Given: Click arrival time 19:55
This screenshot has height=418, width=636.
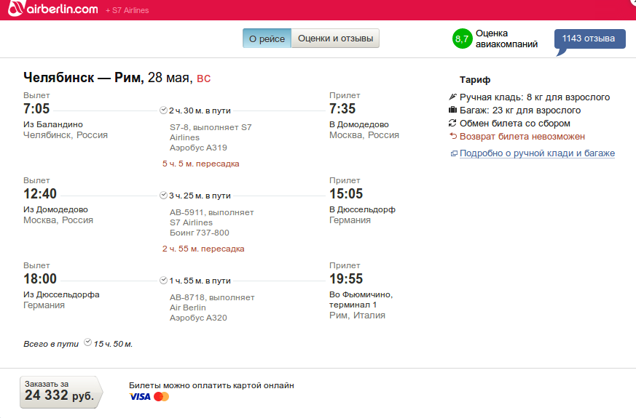Looking at the screenshot, I should (x=346, y=278).
